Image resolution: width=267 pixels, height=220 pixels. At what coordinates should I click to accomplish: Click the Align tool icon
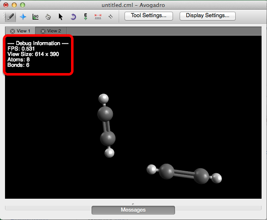pyautogui.click(x=111, y=17)
